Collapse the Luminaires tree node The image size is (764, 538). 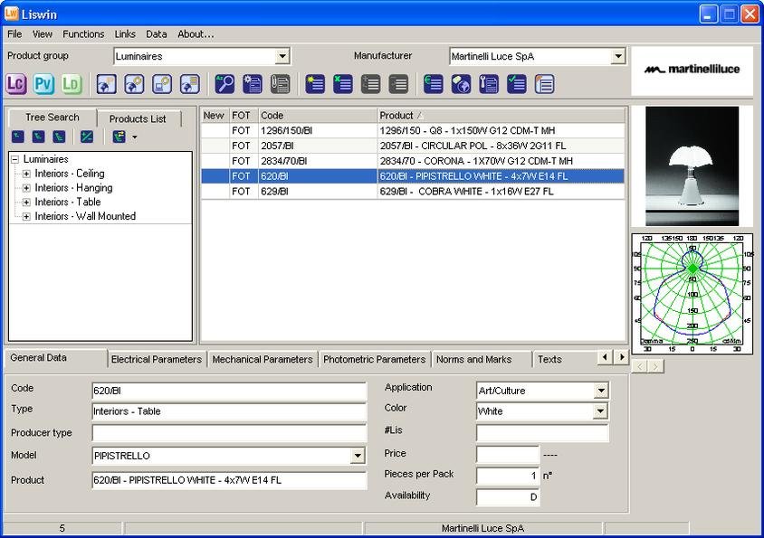pyautogui.click(x=15, y=159)
